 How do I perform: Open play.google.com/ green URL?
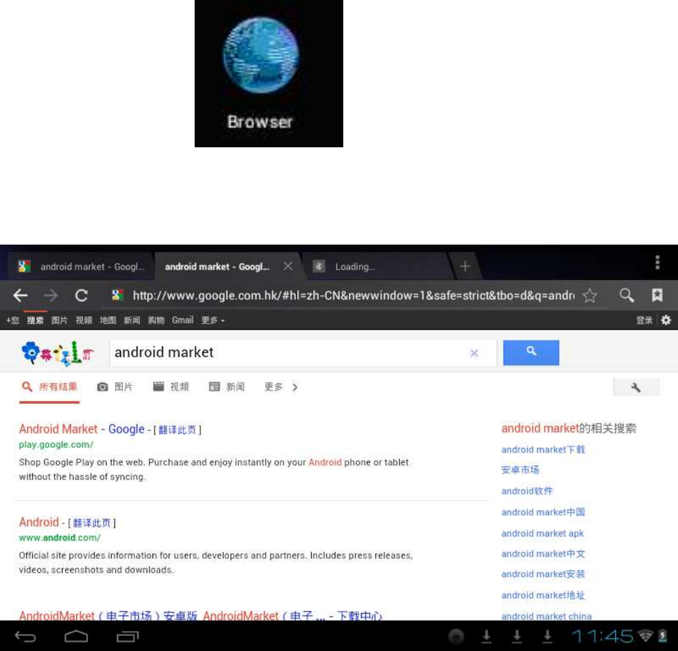click(56, 445)
